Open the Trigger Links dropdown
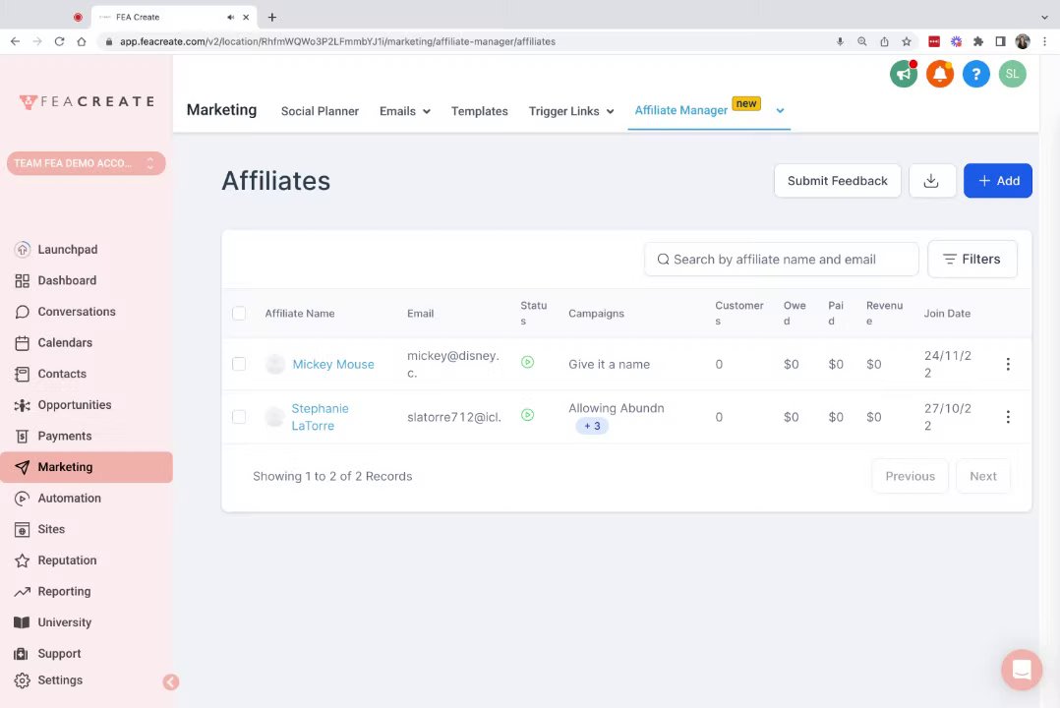This screenshot has height=708, width=1060. click(571, 111)
